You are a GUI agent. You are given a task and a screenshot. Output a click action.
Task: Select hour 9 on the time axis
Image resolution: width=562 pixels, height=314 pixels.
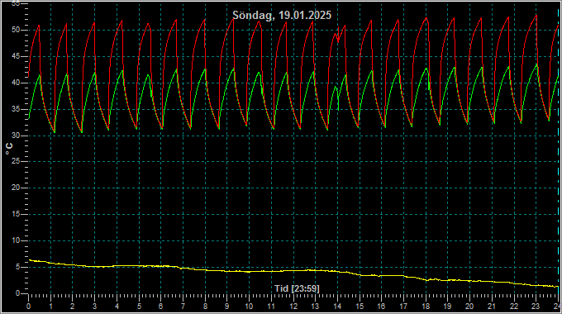click(227, 307)
